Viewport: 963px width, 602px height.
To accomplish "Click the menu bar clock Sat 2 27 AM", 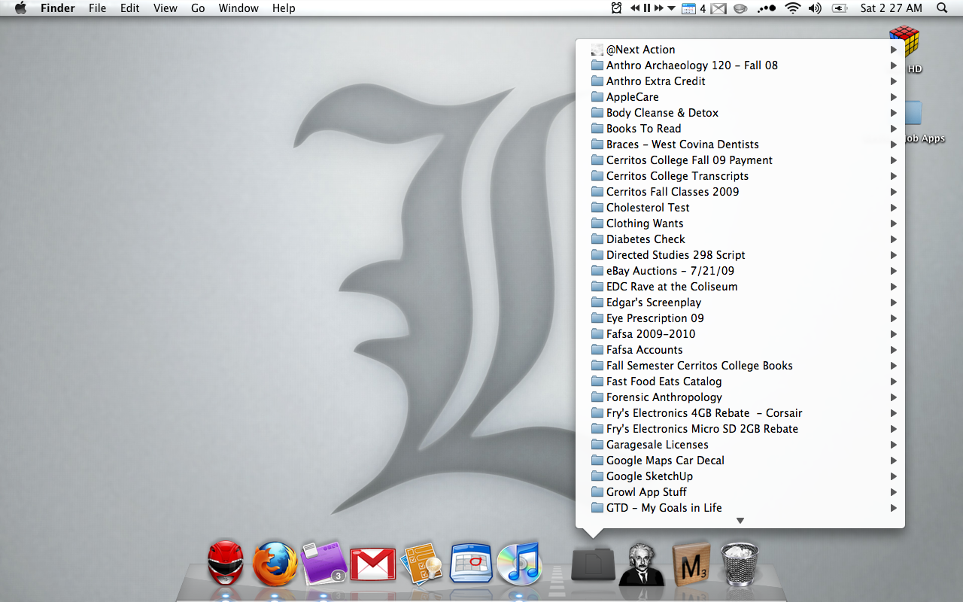I will [892, 8].
